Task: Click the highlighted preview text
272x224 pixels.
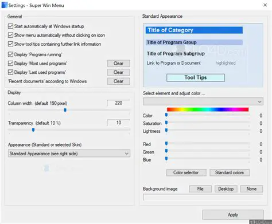Action: pyautogui.click(x=226, y=63)
